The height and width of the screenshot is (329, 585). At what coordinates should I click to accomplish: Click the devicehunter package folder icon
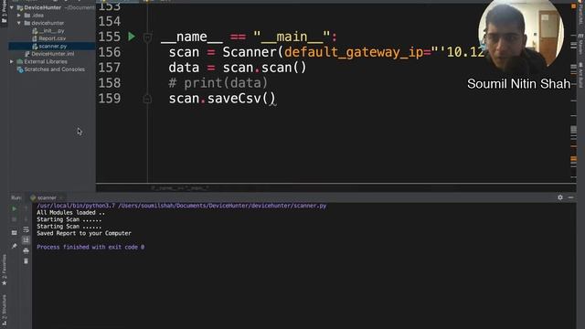pos(27,23)
